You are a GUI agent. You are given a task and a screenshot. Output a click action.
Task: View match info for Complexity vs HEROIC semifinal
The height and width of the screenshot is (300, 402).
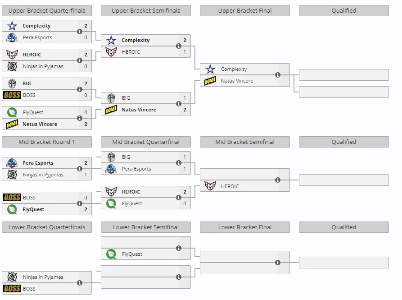179,46
